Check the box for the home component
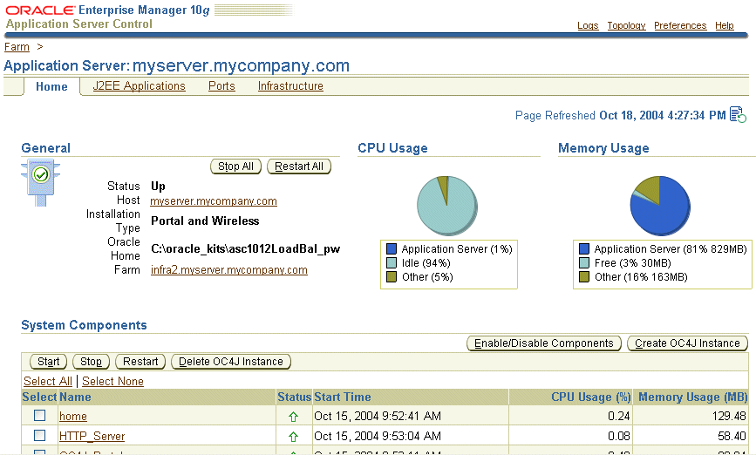756x455 pixels. coord(39,416)
